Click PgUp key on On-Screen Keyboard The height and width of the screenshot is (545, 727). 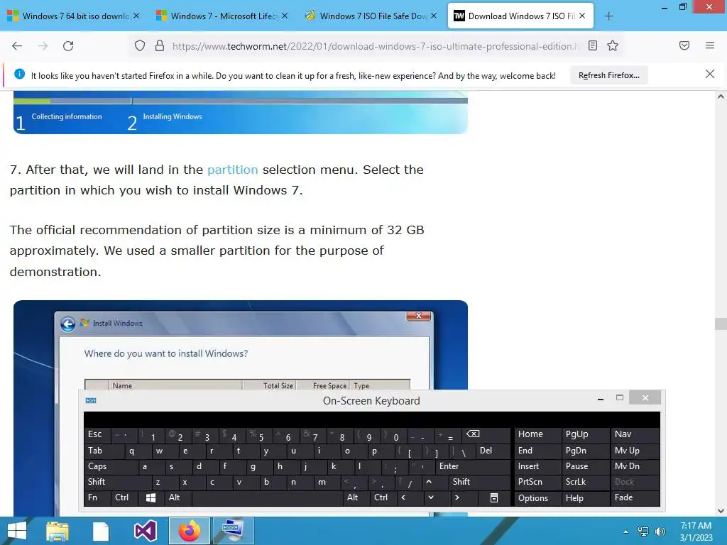tap(586, 435)
